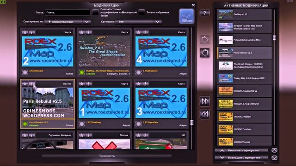
Task: Enable showing only Steam Workshop mods
Action: click(x=96, y=12)
